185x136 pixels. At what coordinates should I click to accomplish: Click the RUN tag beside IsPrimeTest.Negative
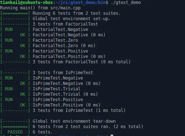9,78
